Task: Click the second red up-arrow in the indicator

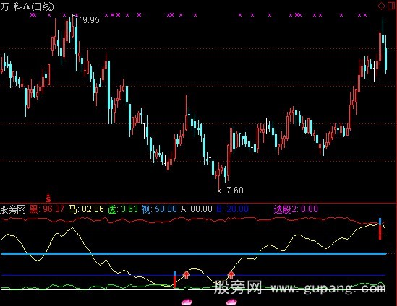Action: 231,275
